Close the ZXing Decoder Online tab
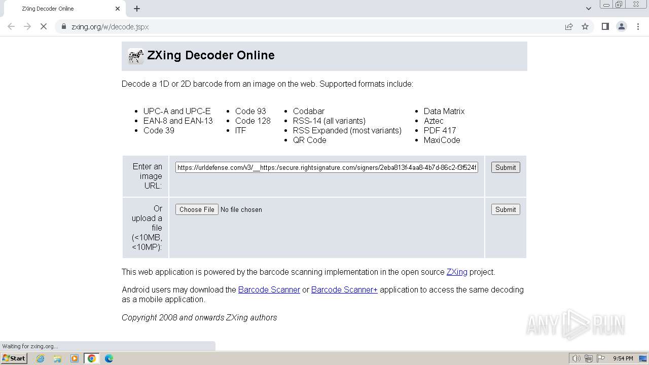The width and height of the screenshot is (649, 365). pyautogui.click(x=118, y=9)
